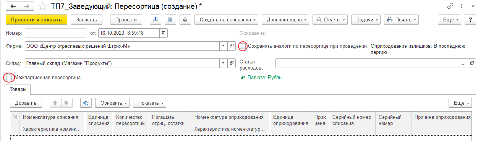This screenshot has width=478, height=141.
Task: Move the row up with the up arrow
Action: click(x=55, y=103)
